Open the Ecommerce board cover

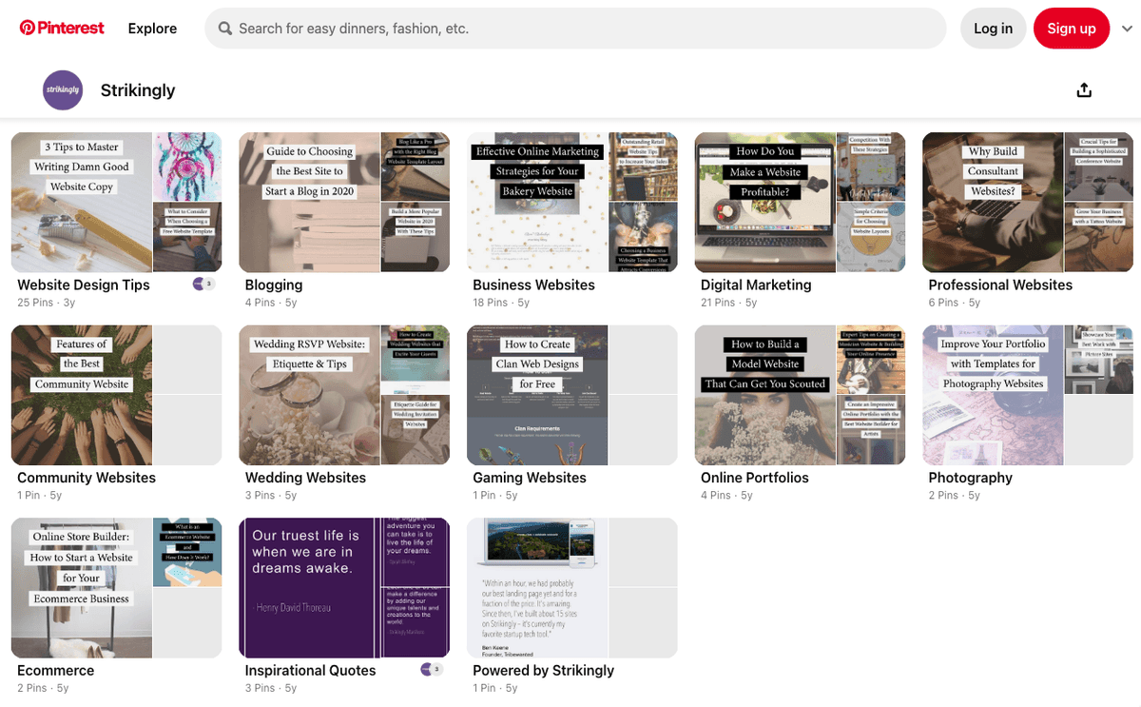[x=117, y=588]
